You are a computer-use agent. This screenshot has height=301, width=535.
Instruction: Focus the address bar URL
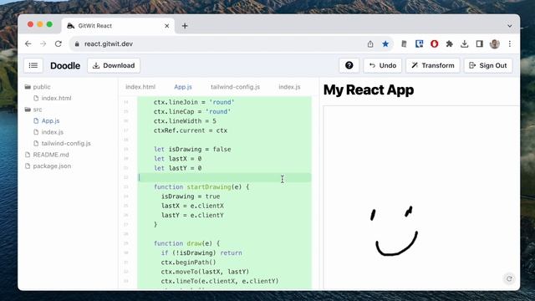click(x=109, y=43)
